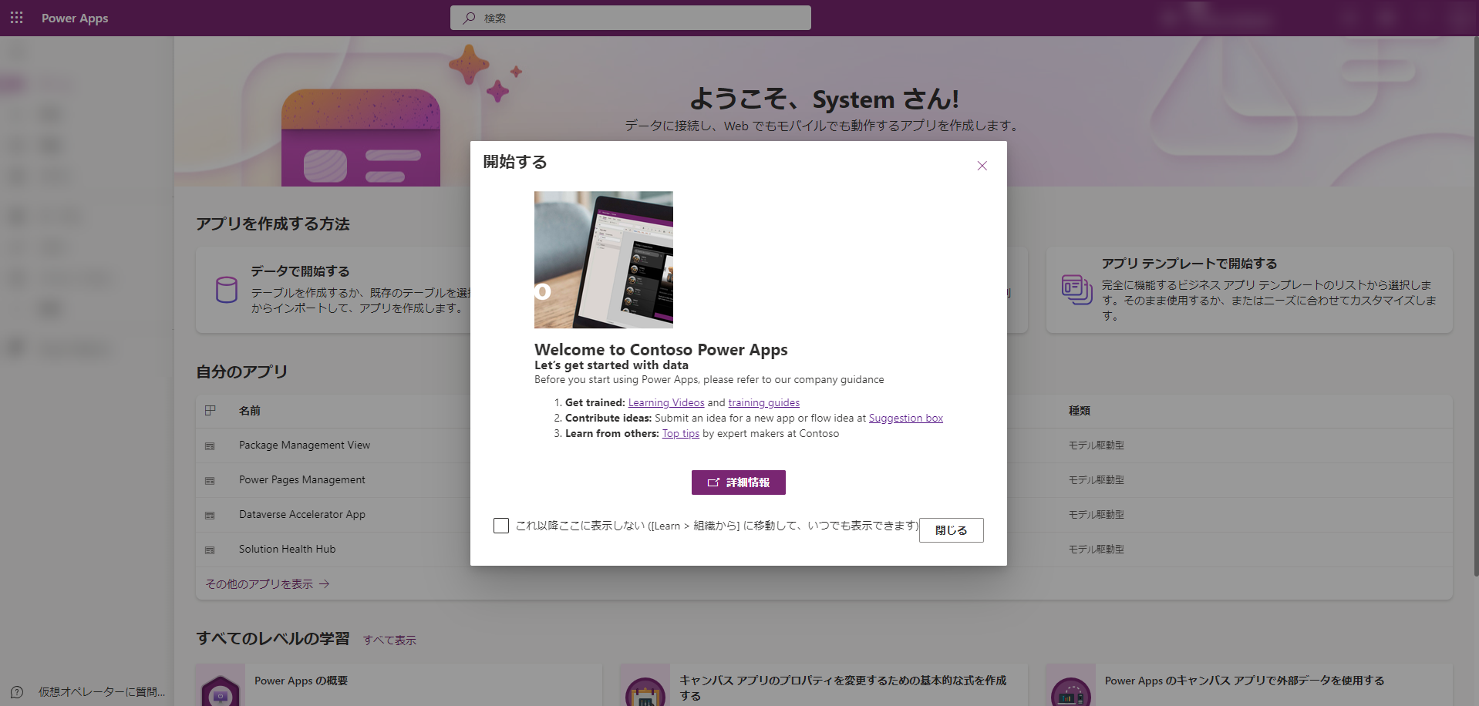Open the training guides link
The height and width of the screenshot is (706, 1479).
(x=763, y=402)
